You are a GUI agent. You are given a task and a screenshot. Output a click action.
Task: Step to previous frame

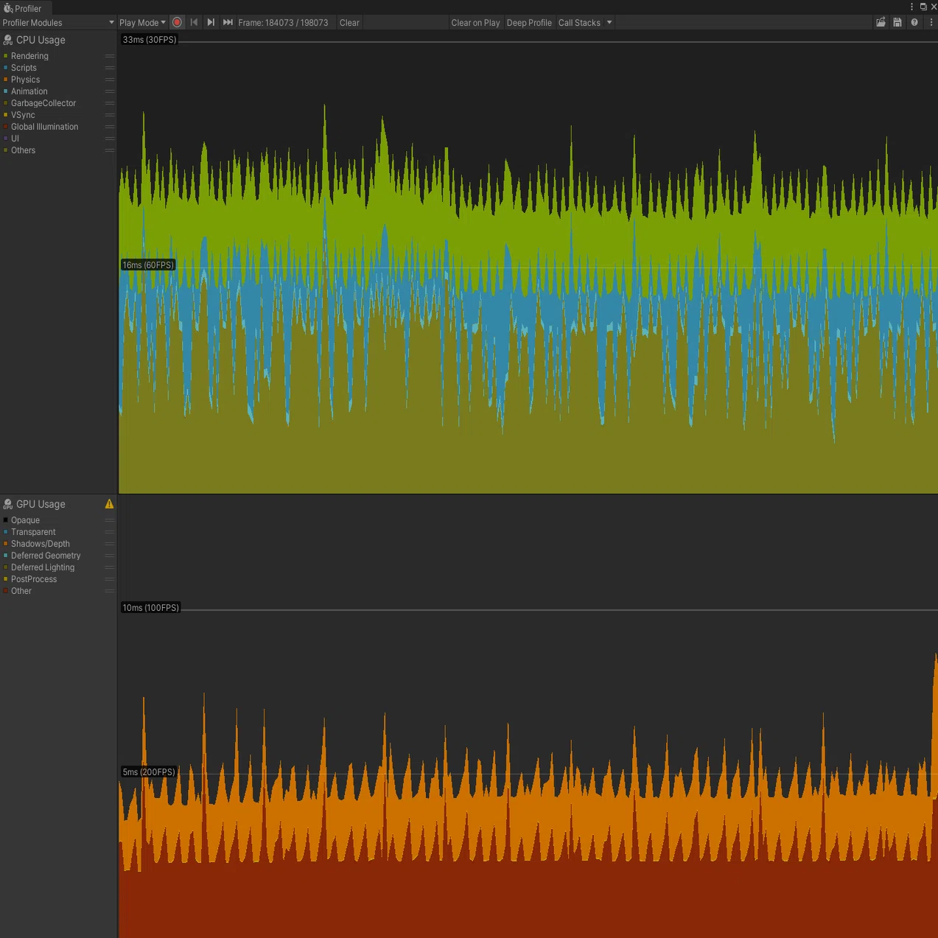[194, 22]
